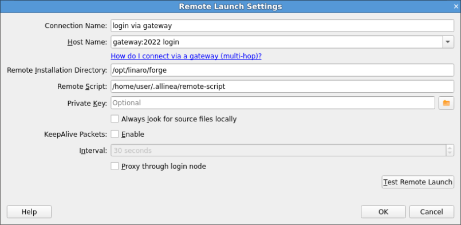Viewport: 461px width, 225px height.
Task: Edit the Remote Installation Directory field
Action: [282, 70]
